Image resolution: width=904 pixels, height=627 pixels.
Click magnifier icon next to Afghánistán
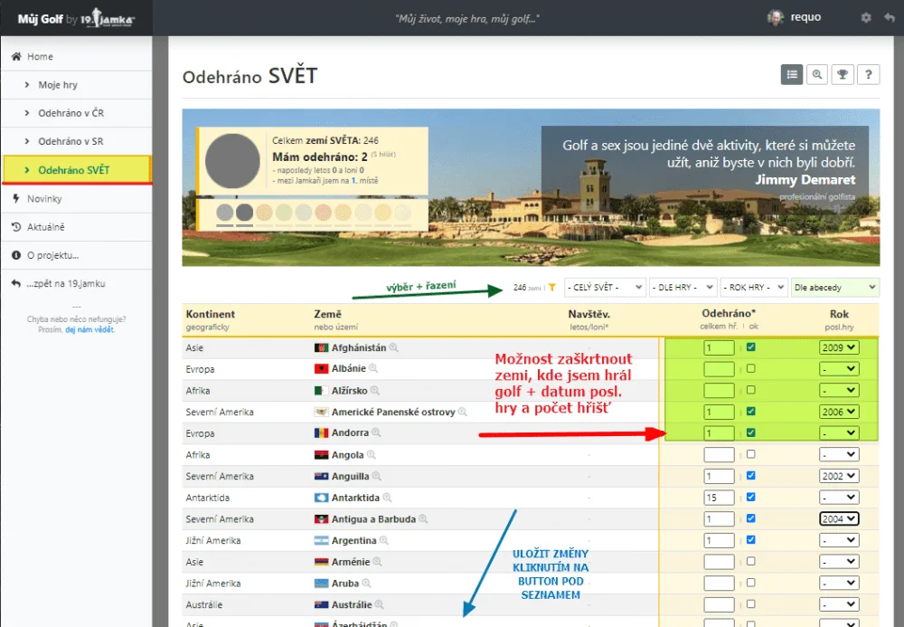coord(394,347)
